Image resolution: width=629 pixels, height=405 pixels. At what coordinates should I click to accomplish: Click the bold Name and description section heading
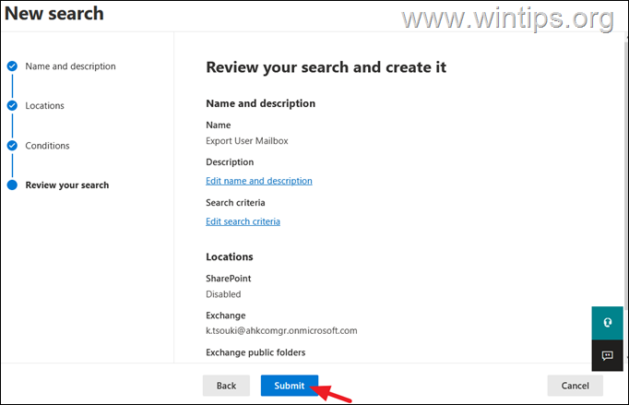pos(261,103)
